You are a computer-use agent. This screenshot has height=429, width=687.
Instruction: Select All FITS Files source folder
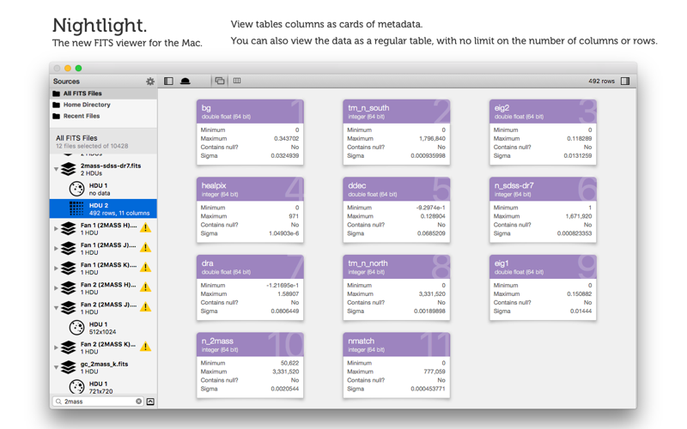click(103, 94)
